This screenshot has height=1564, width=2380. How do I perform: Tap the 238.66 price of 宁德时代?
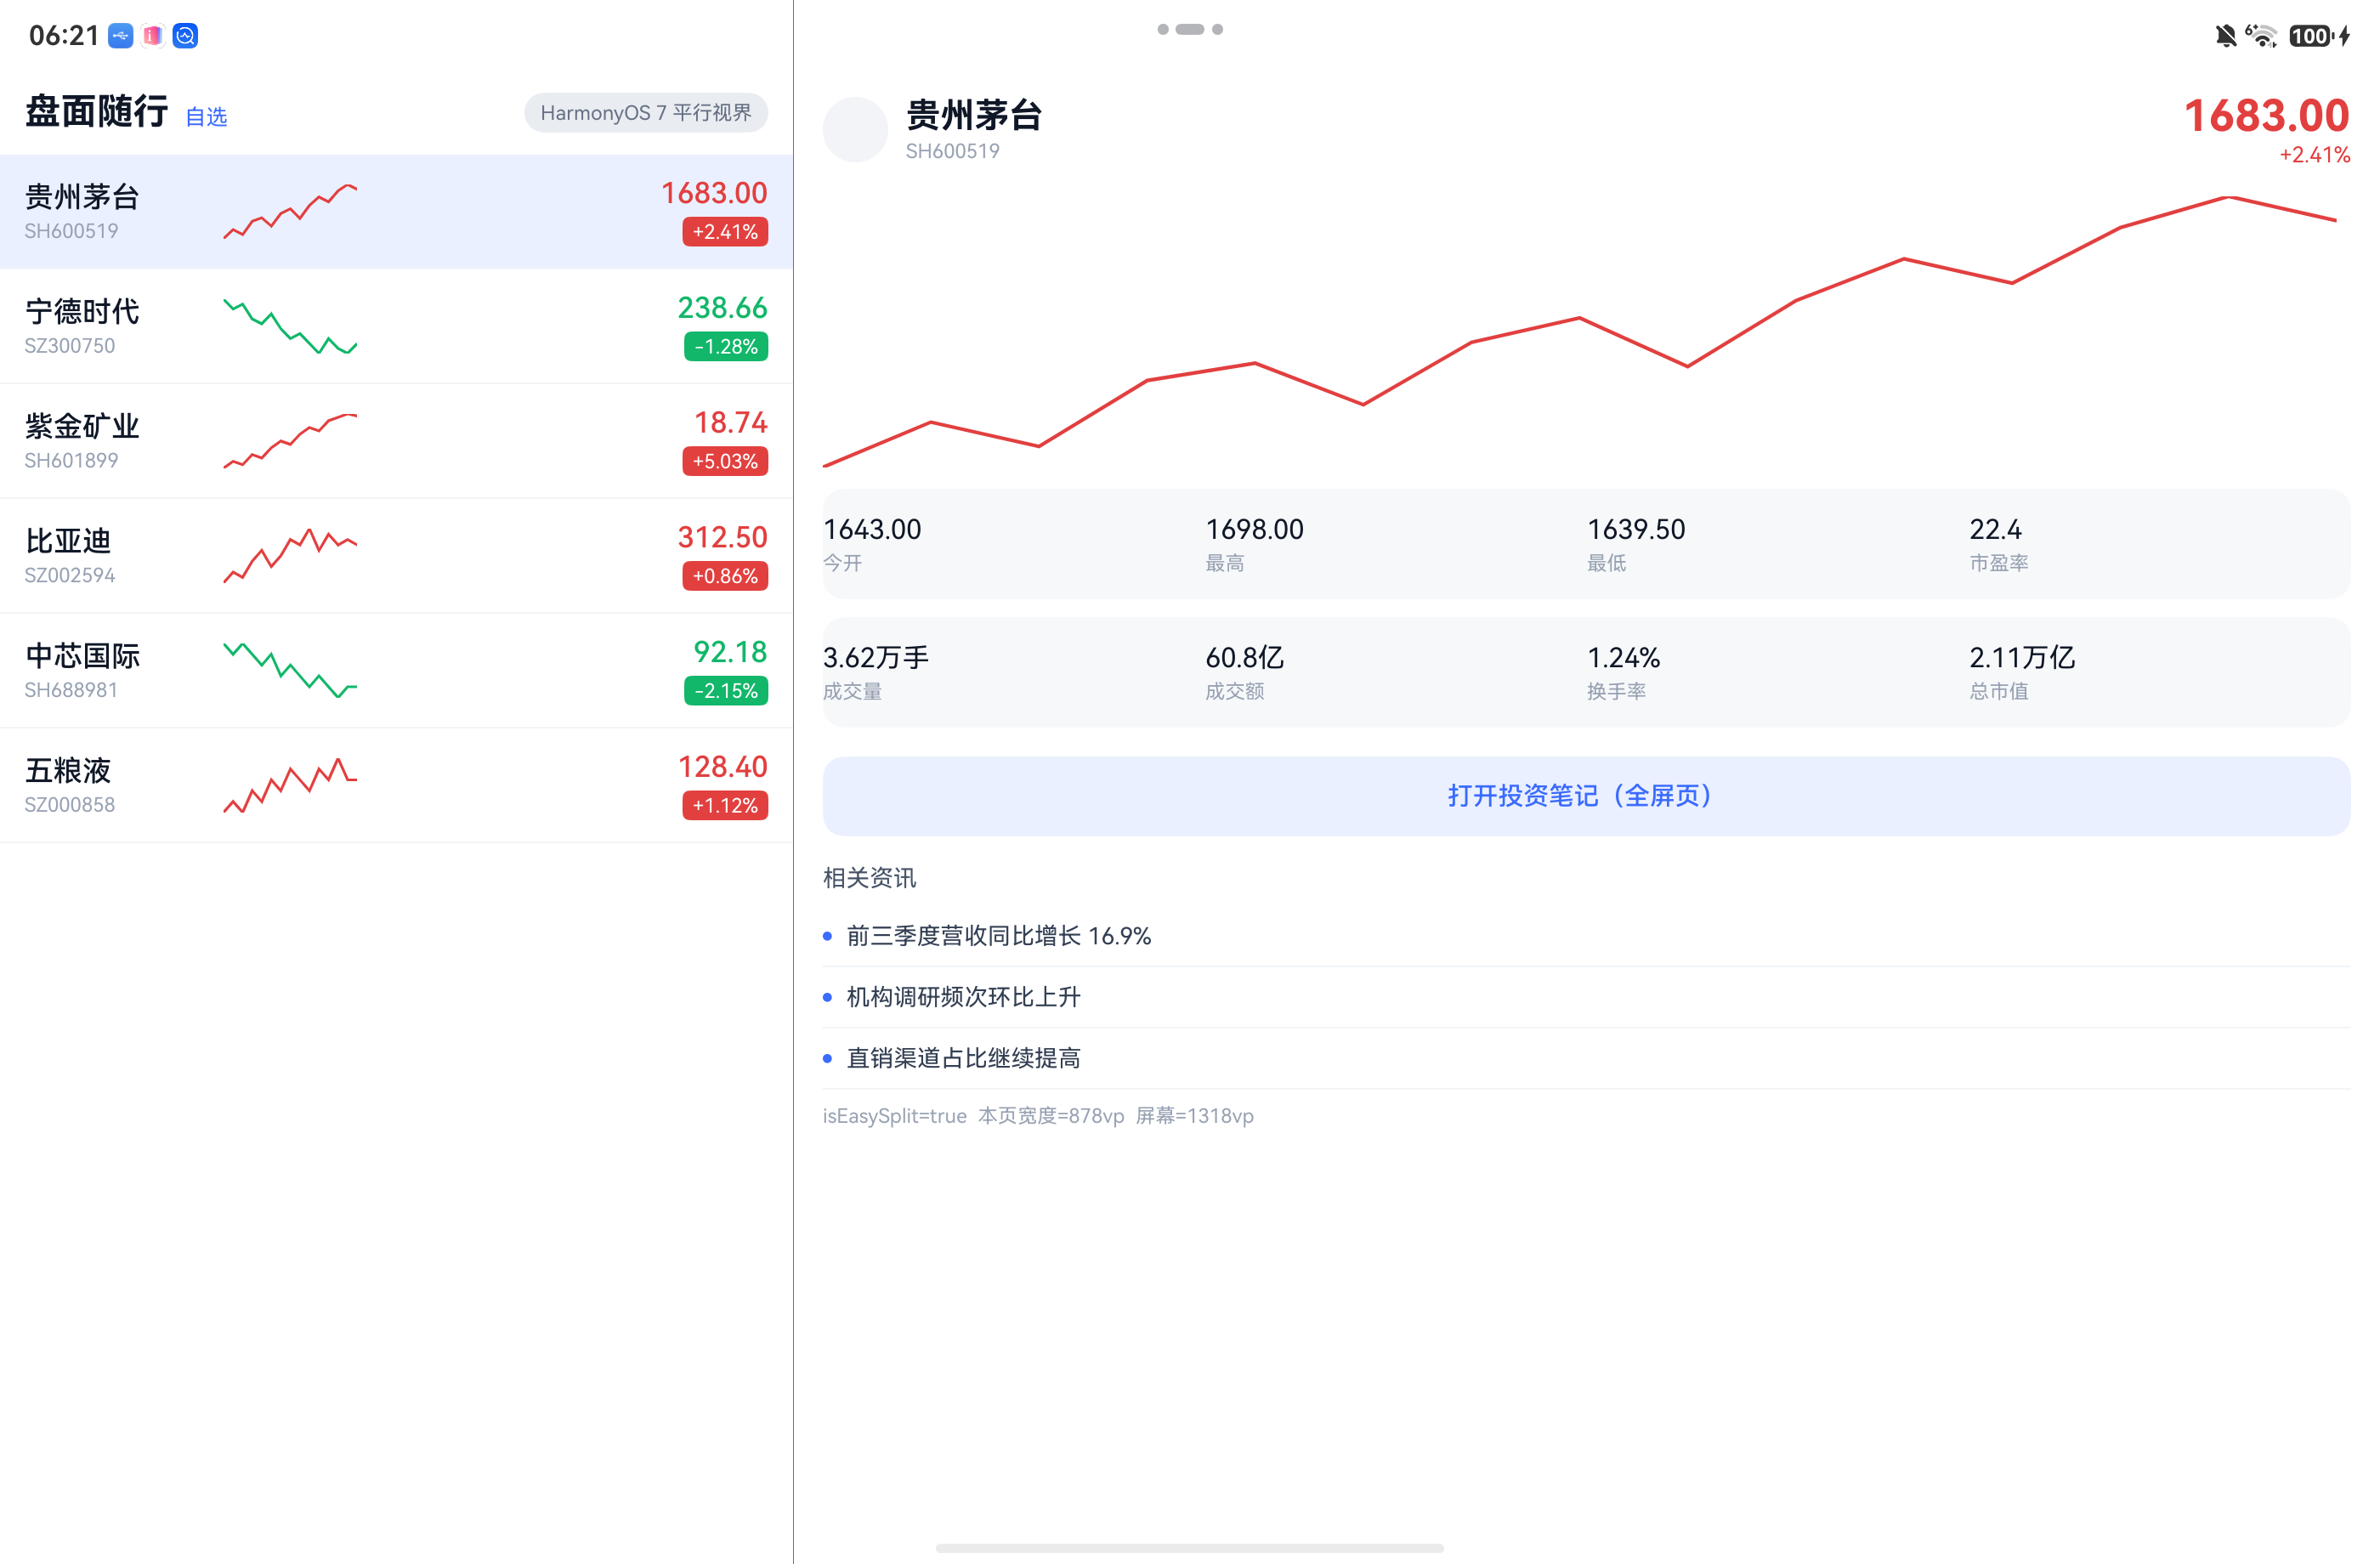tap(722, 308)
